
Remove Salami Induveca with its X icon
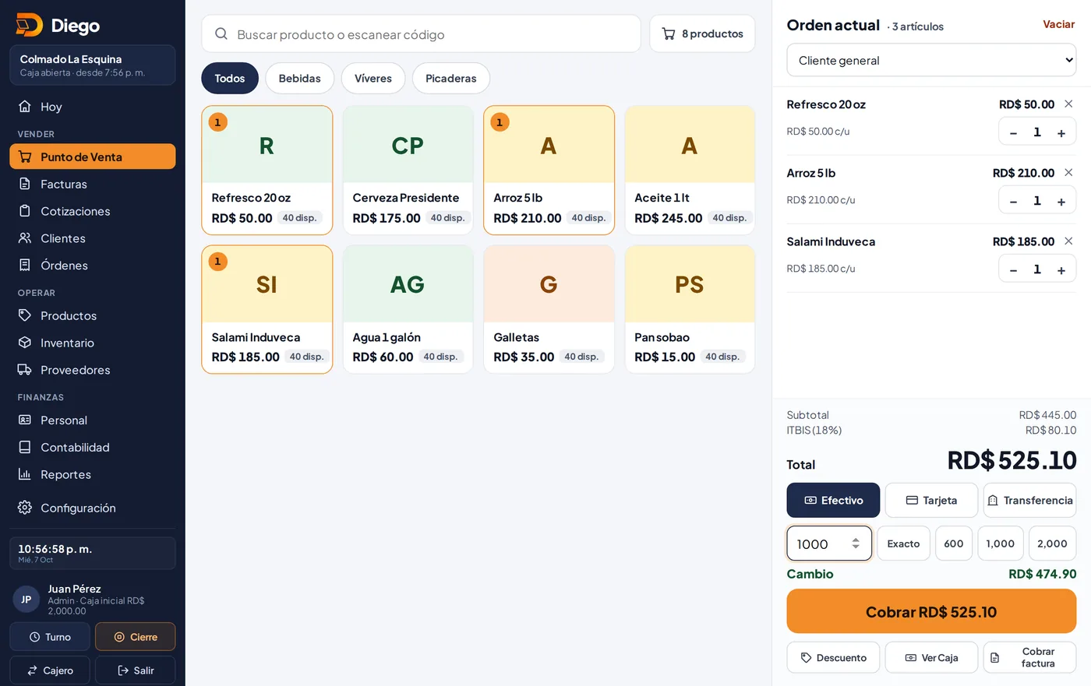[x=1068, y=241]
